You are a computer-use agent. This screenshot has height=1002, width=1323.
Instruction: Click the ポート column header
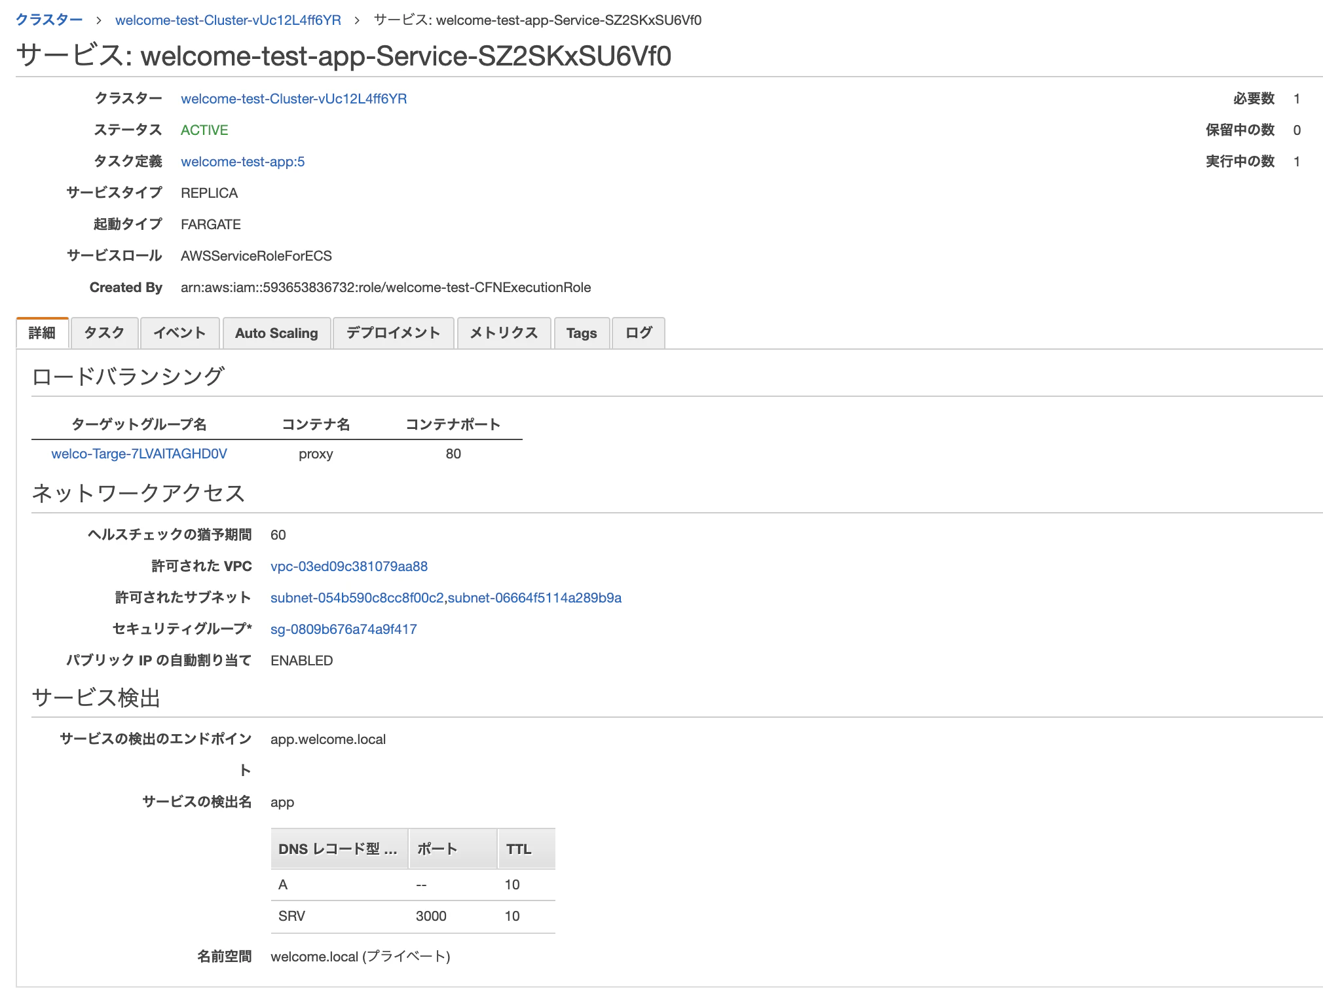coord(453,849)
